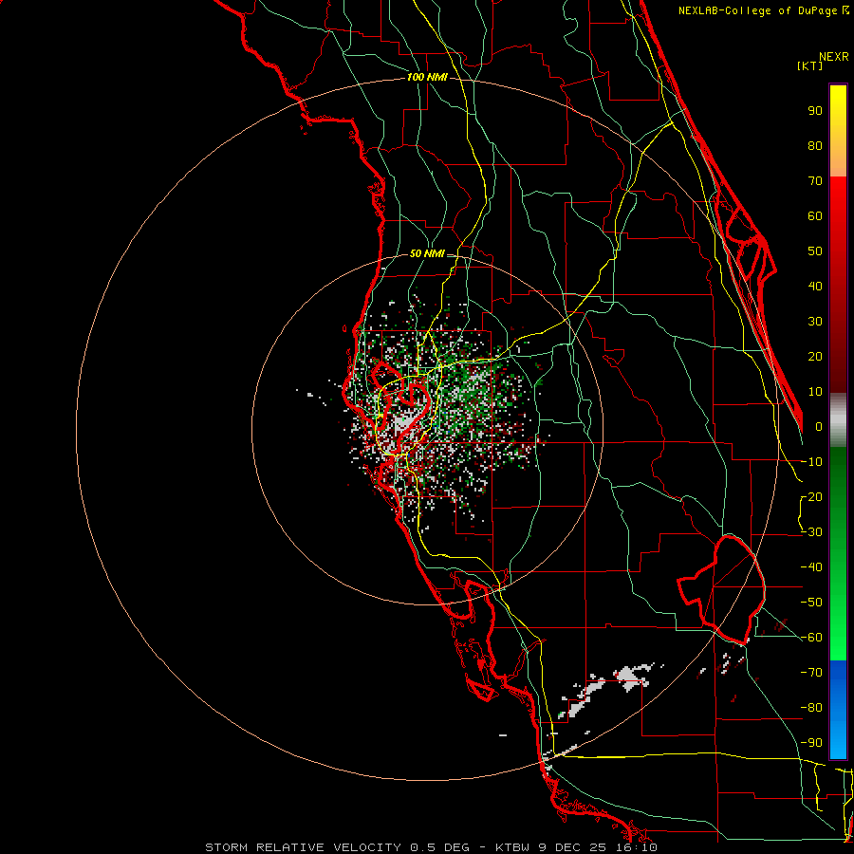This screenshot has height=854, width=854.
Task: Click the [KT] units label
Action: click(x=810, y=65)
